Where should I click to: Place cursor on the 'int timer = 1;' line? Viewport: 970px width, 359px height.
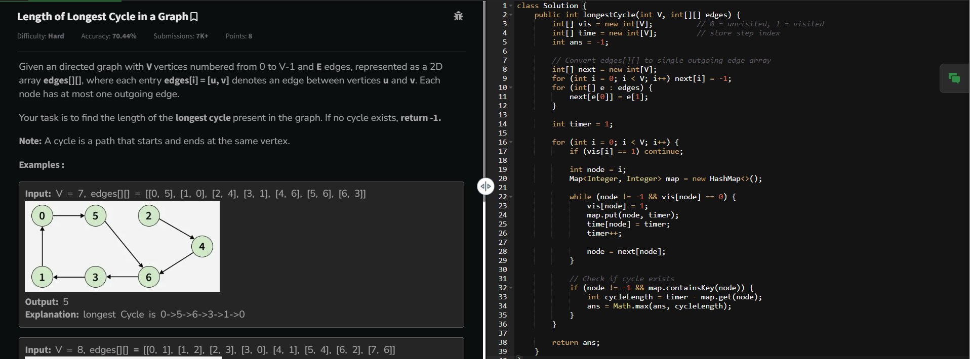[582, 124]
